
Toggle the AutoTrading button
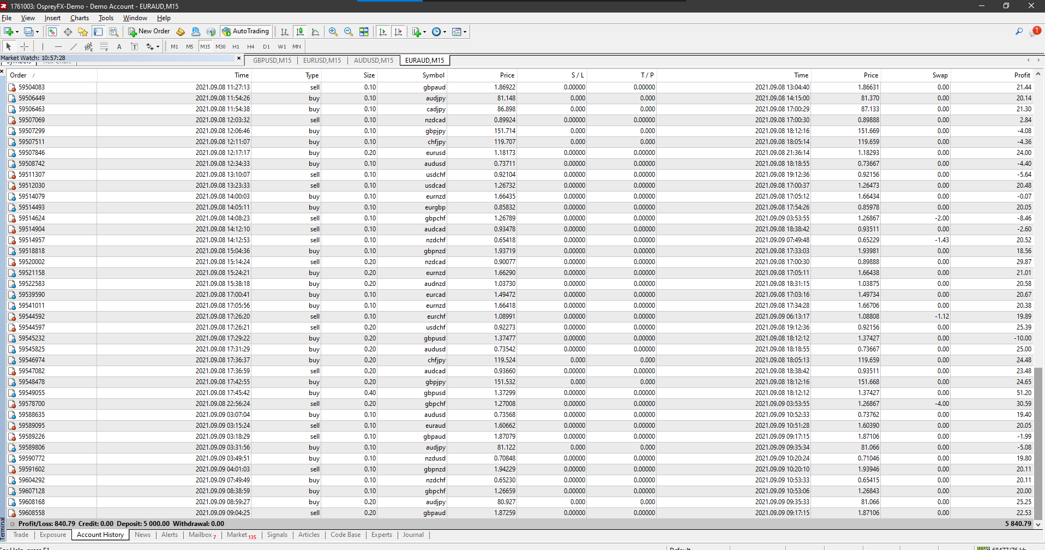[x=245, y=32]
